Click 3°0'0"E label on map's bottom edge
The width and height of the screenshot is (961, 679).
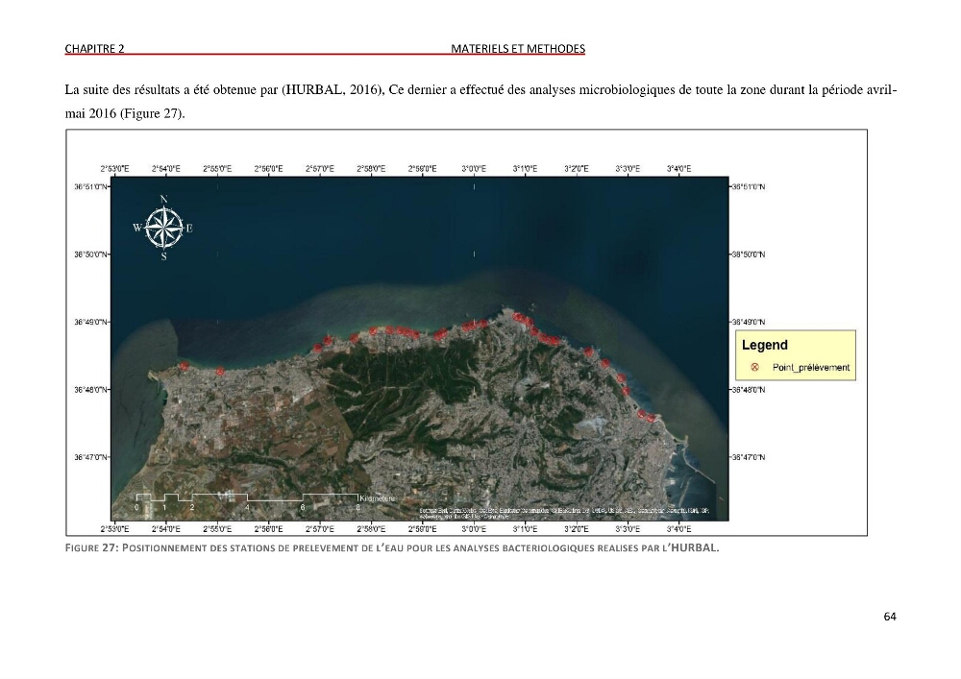coord(474,529)
